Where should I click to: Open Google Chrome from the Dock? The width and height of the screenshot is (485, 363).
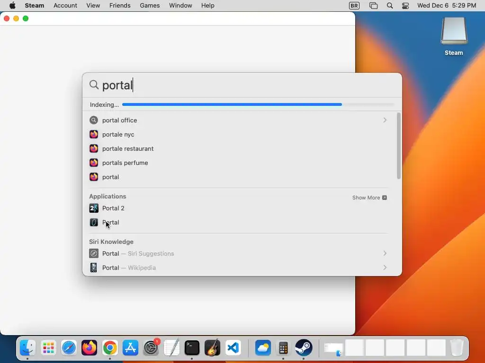(x=110, y=348)
